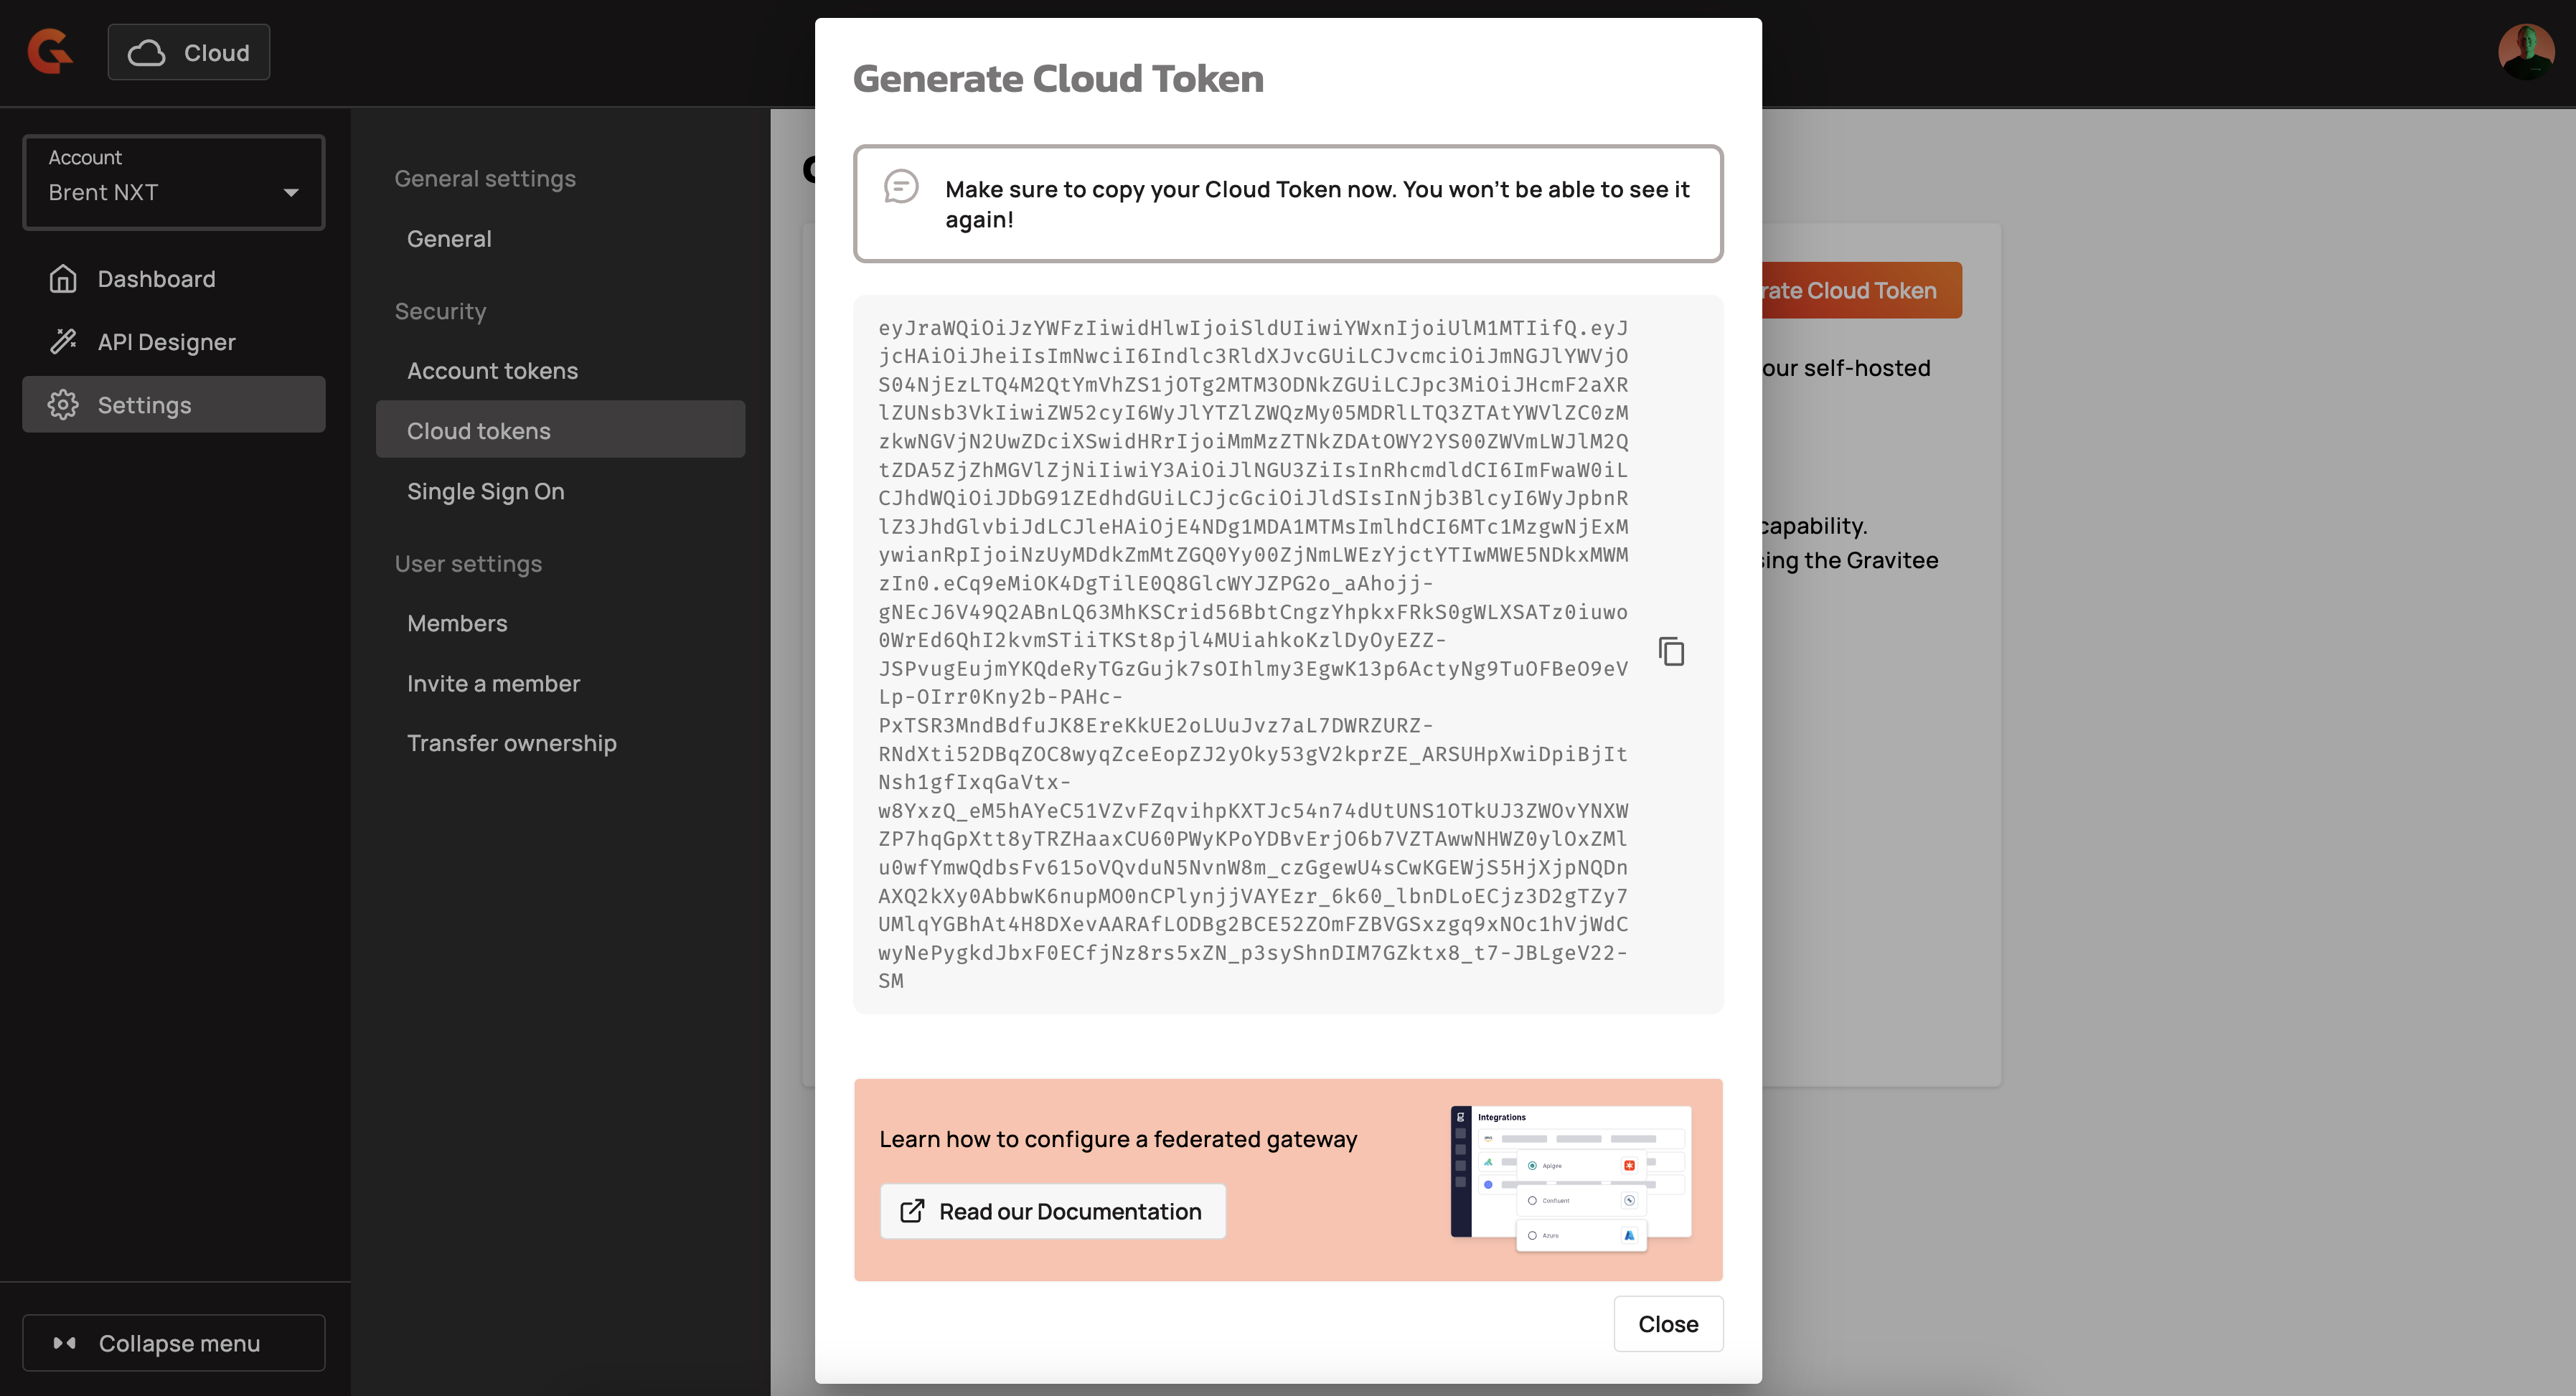Click the API Designer wand icon

[63, 342]
